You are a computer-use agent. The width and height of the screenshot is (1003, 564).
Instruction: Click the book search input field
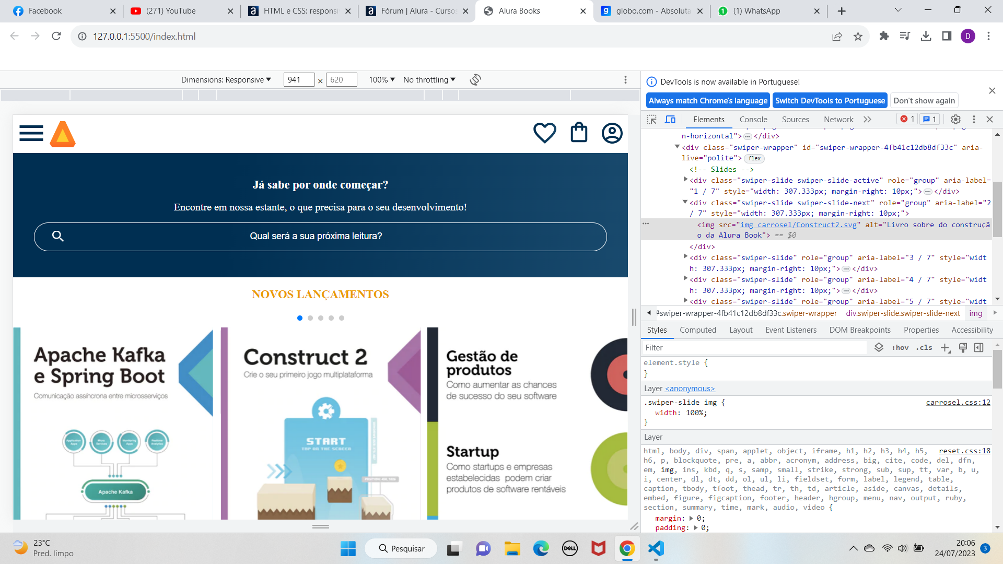click(320, 237)
